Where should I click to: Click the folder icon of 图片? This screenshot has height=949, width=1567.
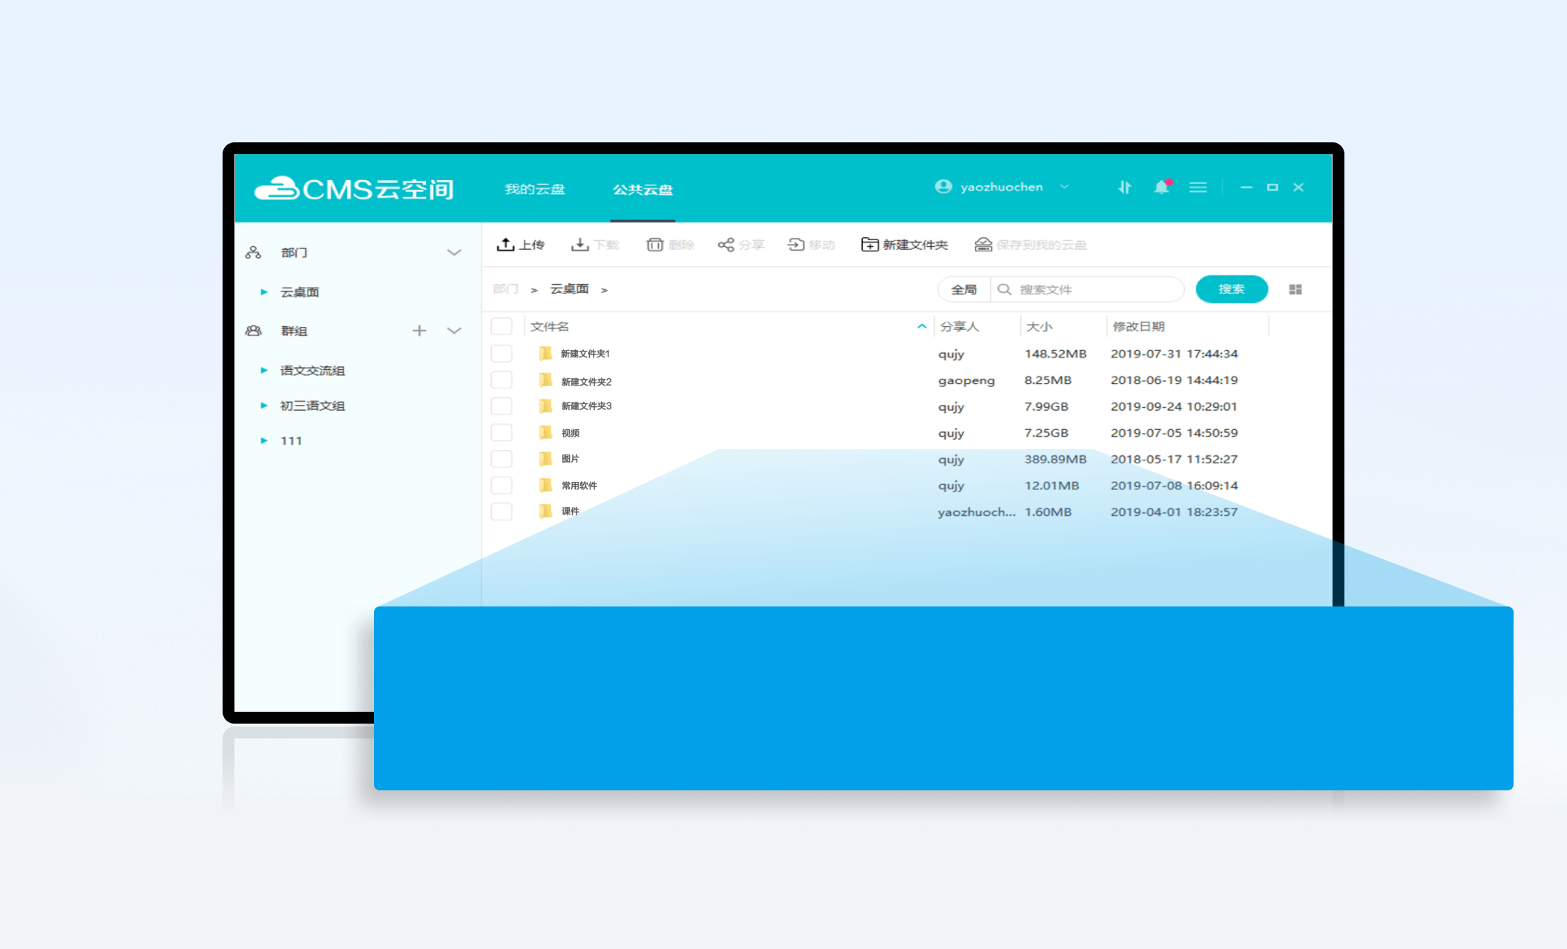coord(545,458)
